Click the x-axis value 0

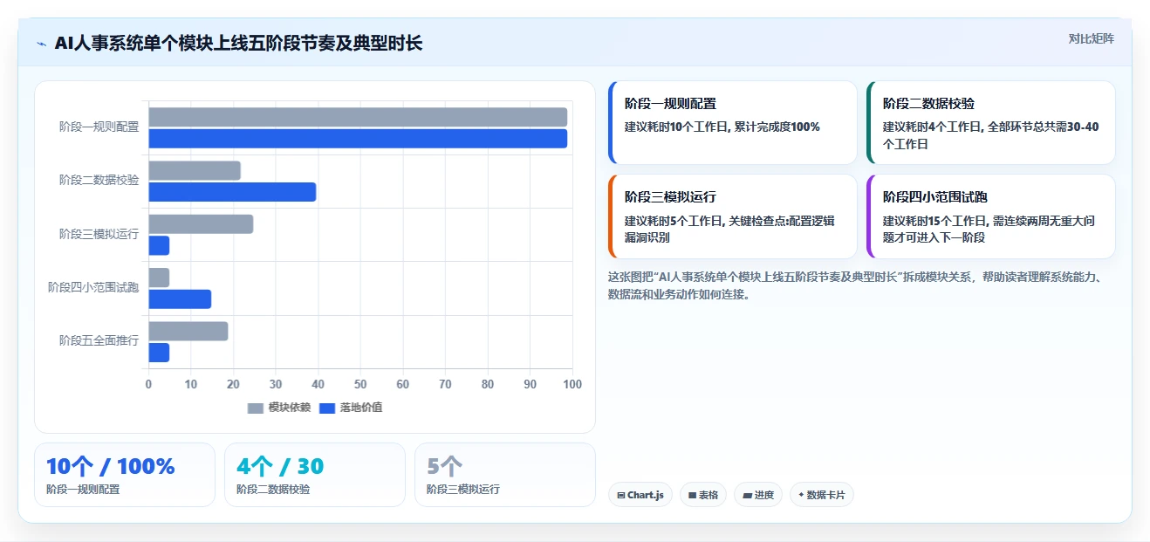tap(148, 384)
